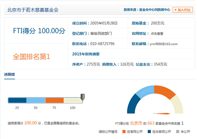Select the 透明度 tab
The width and height of the screenshot is (197, 139).
[10, 74]
